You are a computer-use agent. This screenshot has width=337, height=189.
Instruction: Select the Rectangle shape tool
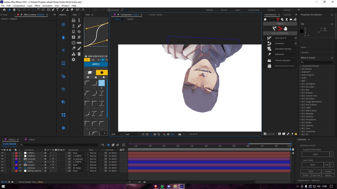coord(49,10)
